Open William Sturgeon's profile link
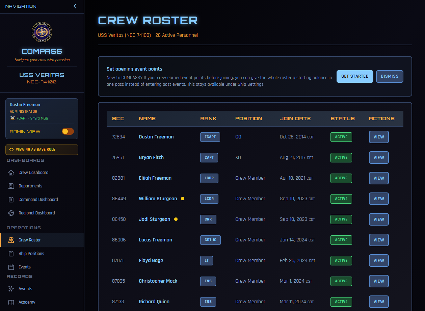This screenshot has width=425, height=311. pos(158,199)
